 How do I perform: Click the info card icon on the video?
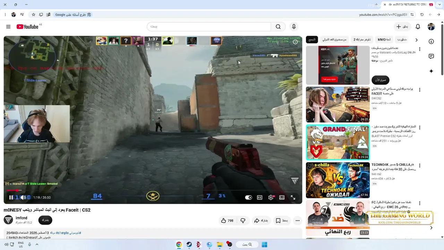click(x=295, y=42)
